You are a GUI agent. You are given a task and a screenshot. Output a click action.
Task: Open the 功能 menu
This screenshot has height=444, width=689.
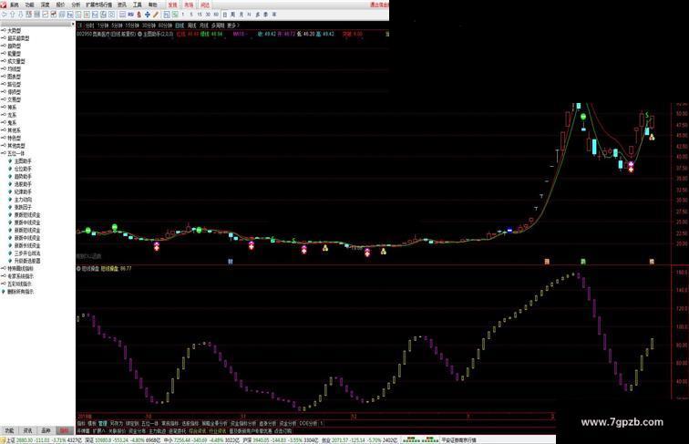[29, 5]
